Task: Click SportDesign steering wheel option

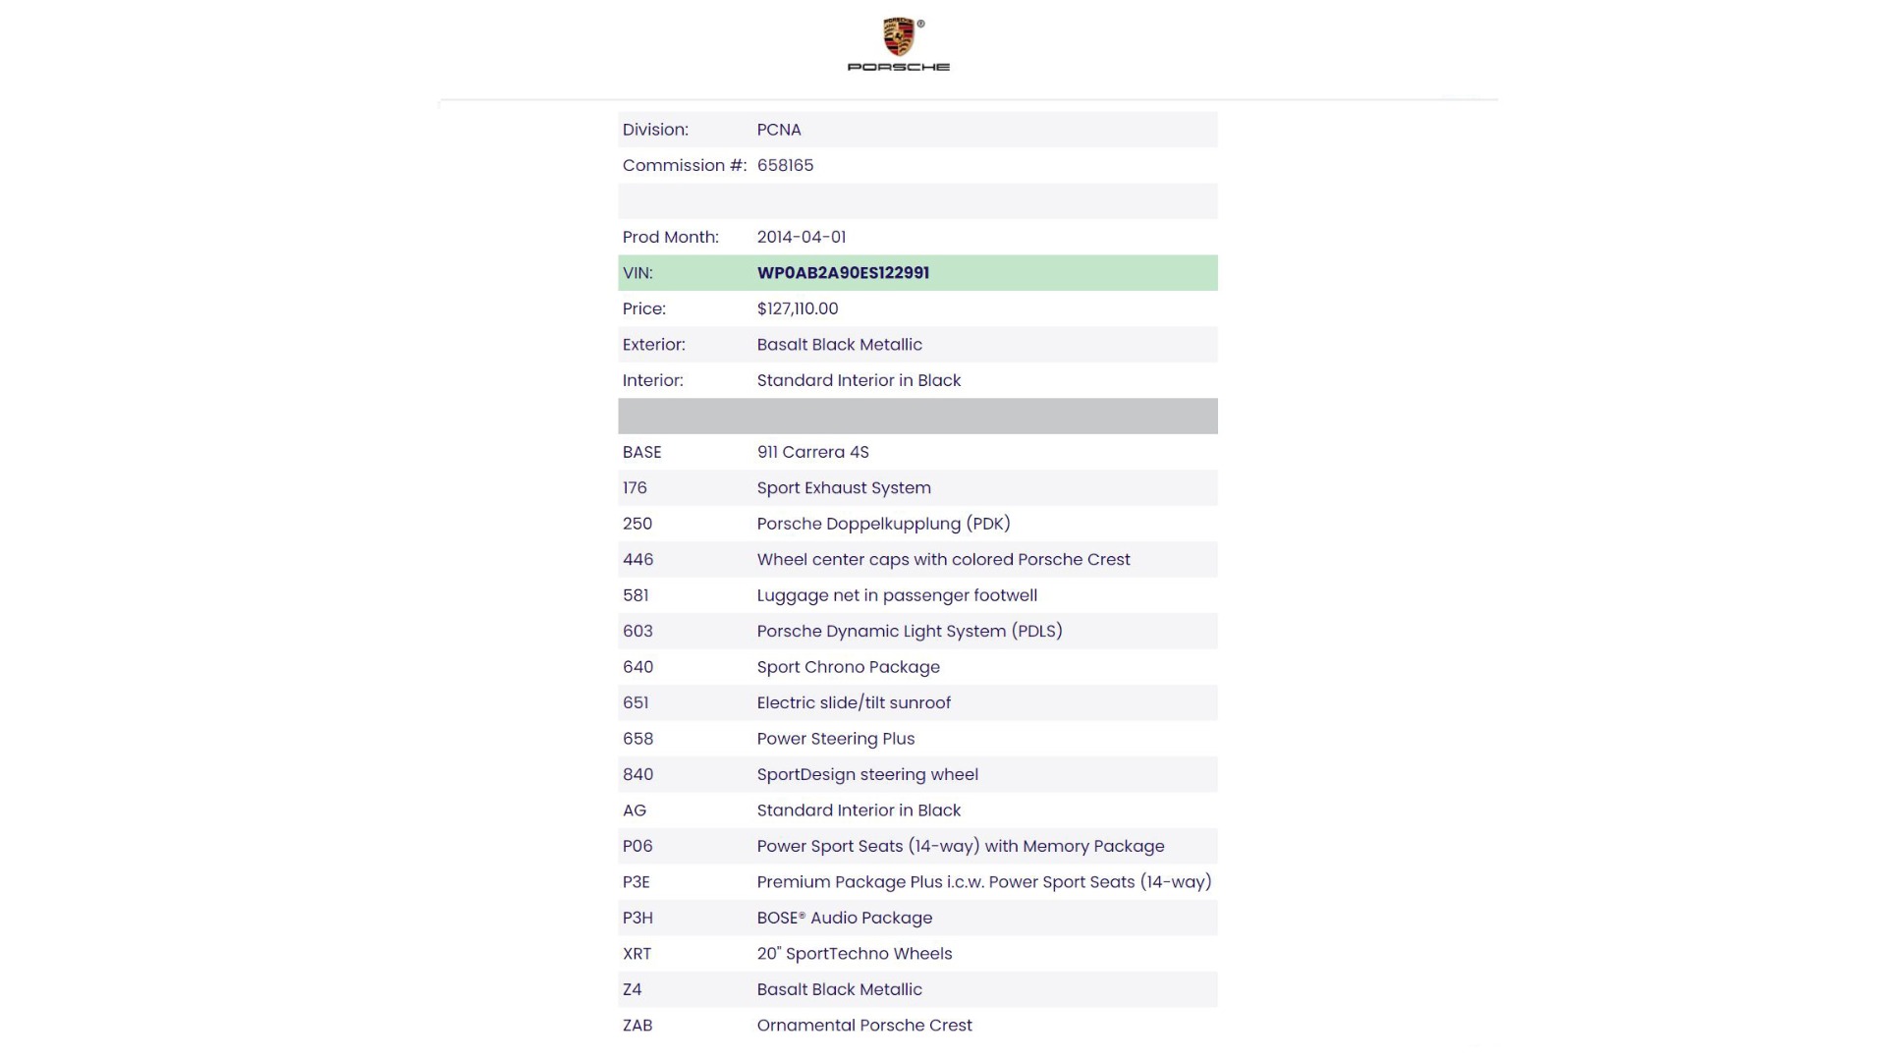Action: point(867,775)
